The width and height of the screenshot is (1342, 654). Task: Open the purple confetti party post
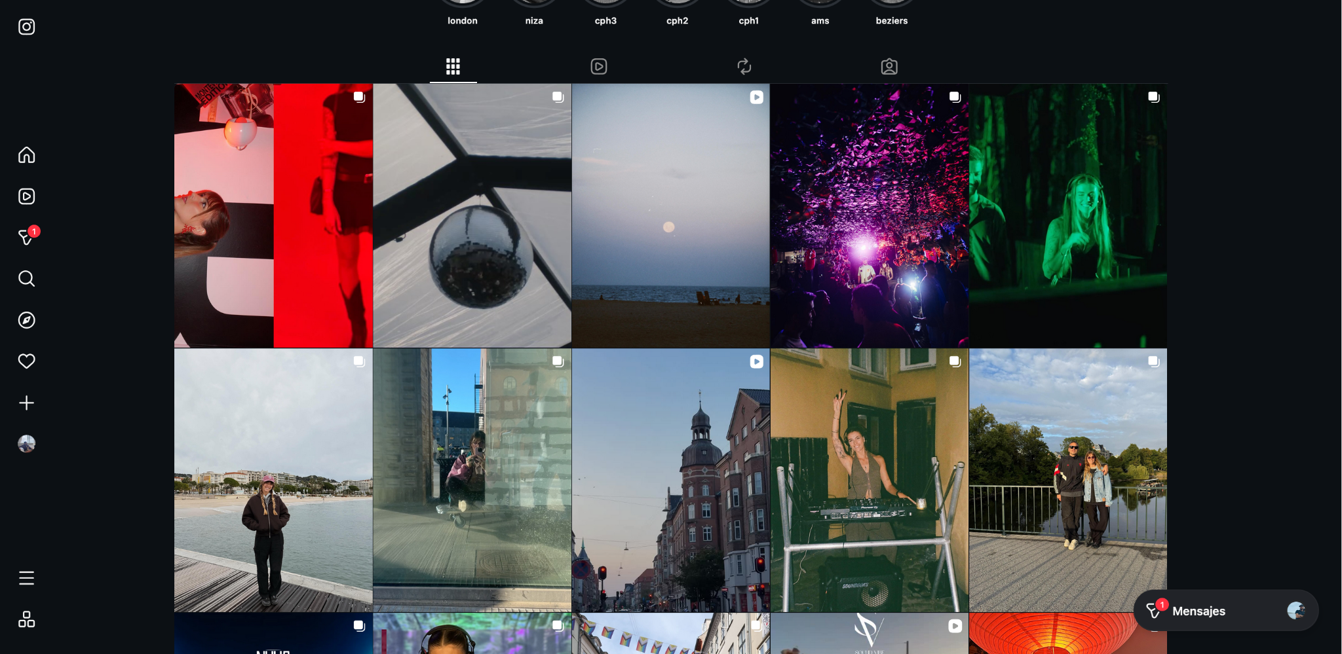870,215
